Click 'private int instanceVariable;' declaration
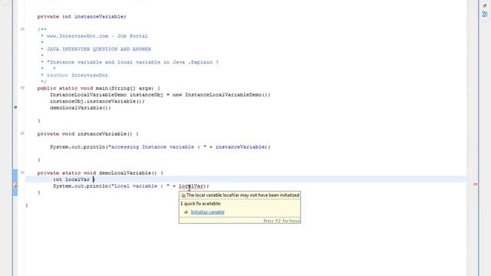Viewport: 491px width, 276px height. (x=82, y=17)
